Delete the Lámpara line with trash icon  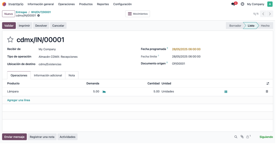coord(267,92)
